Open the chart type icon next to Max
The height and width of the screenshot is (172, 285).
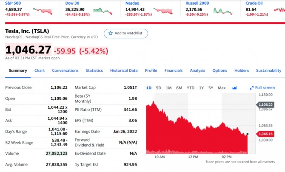(234, 88)
